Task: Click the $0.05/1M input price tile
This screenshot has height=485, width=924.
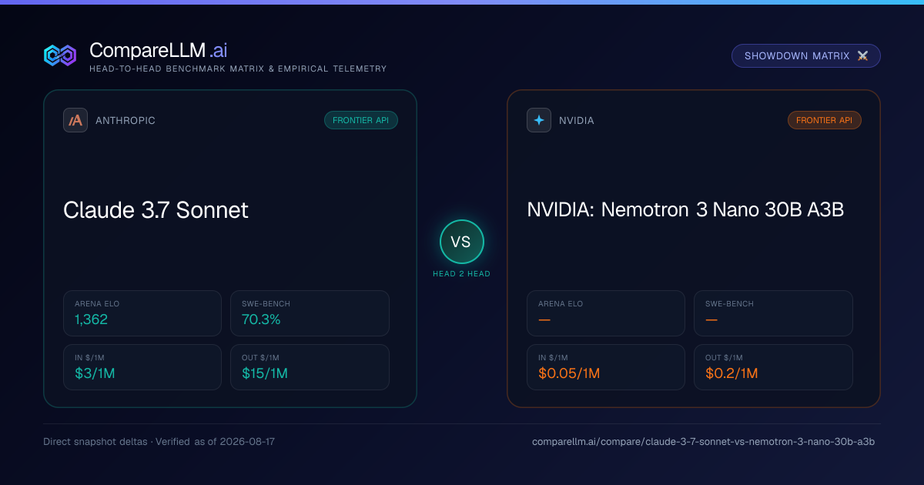Action: [606, 367]
